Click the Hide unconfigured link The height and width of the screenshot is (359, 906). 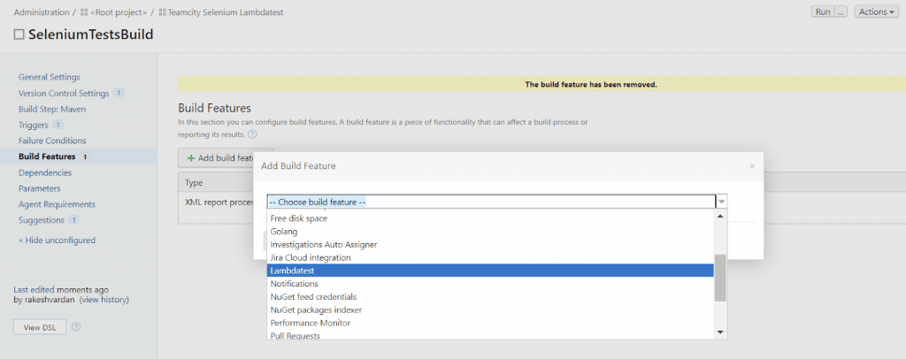pos(57,241)
